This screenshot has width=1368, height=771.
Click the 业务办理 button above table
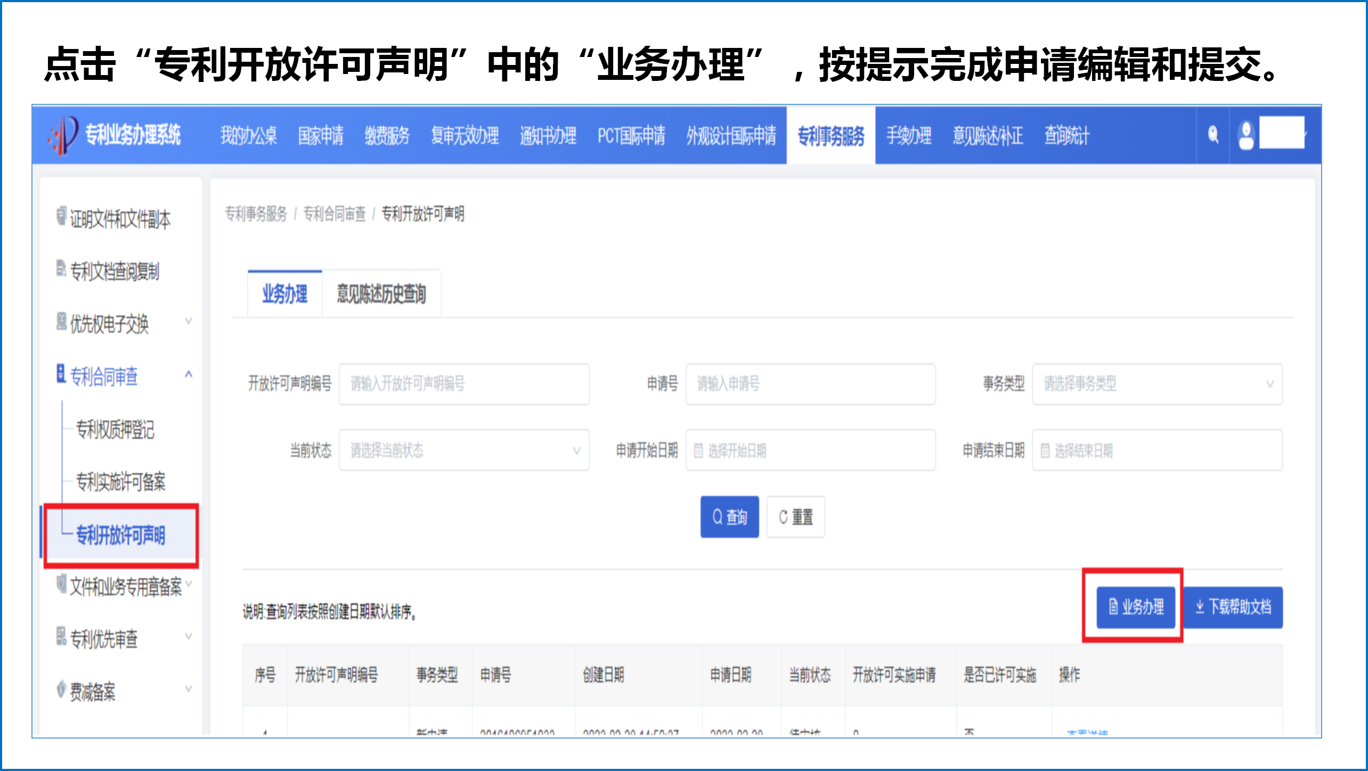1135,607
